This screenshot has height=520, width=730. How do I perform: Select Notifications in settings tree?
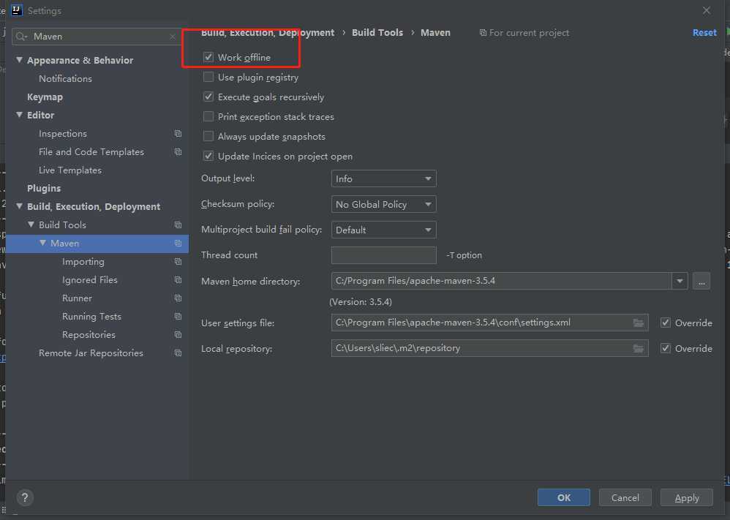65,79
